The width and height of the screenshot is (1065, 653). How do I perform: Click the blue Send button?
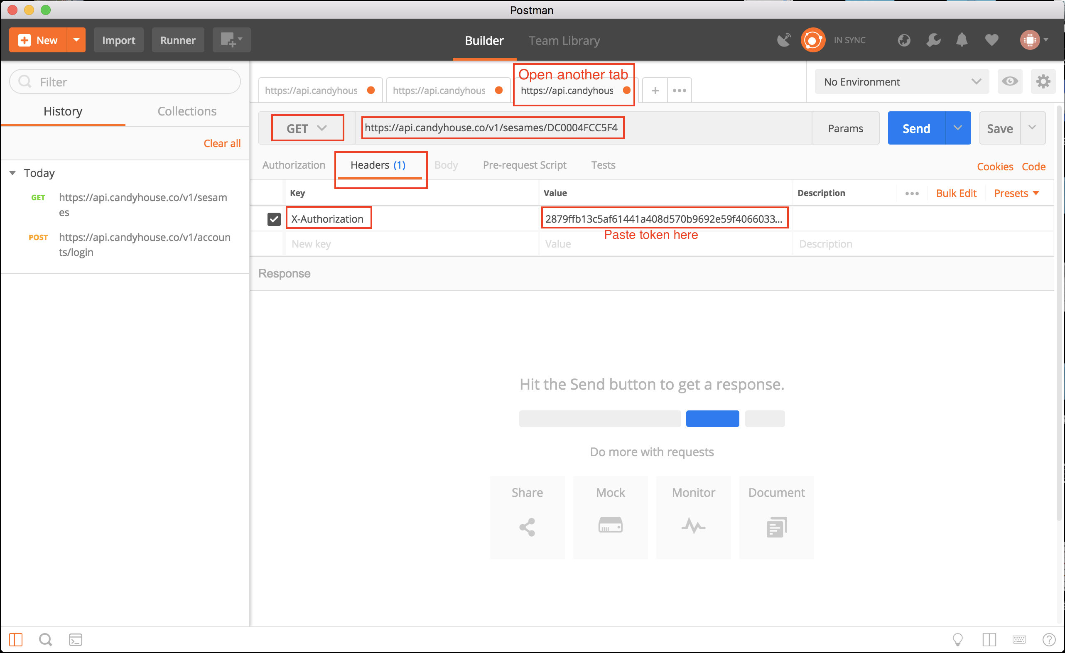(916, 128)
